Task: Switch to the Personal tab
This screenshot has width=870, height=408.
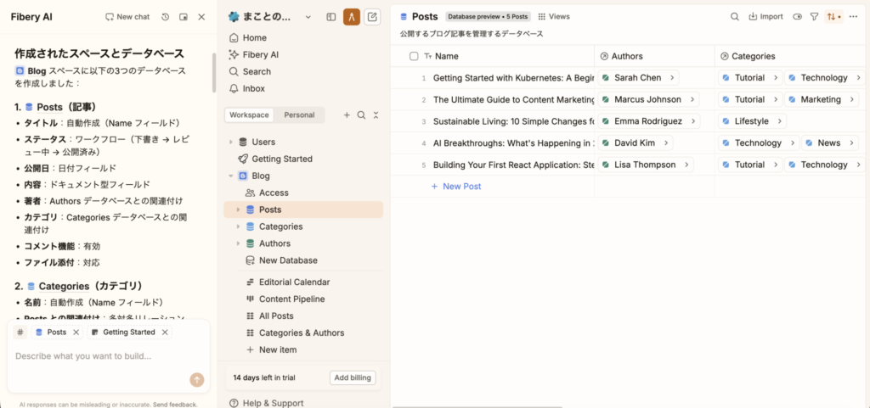Action: click(x=299, y=115)
